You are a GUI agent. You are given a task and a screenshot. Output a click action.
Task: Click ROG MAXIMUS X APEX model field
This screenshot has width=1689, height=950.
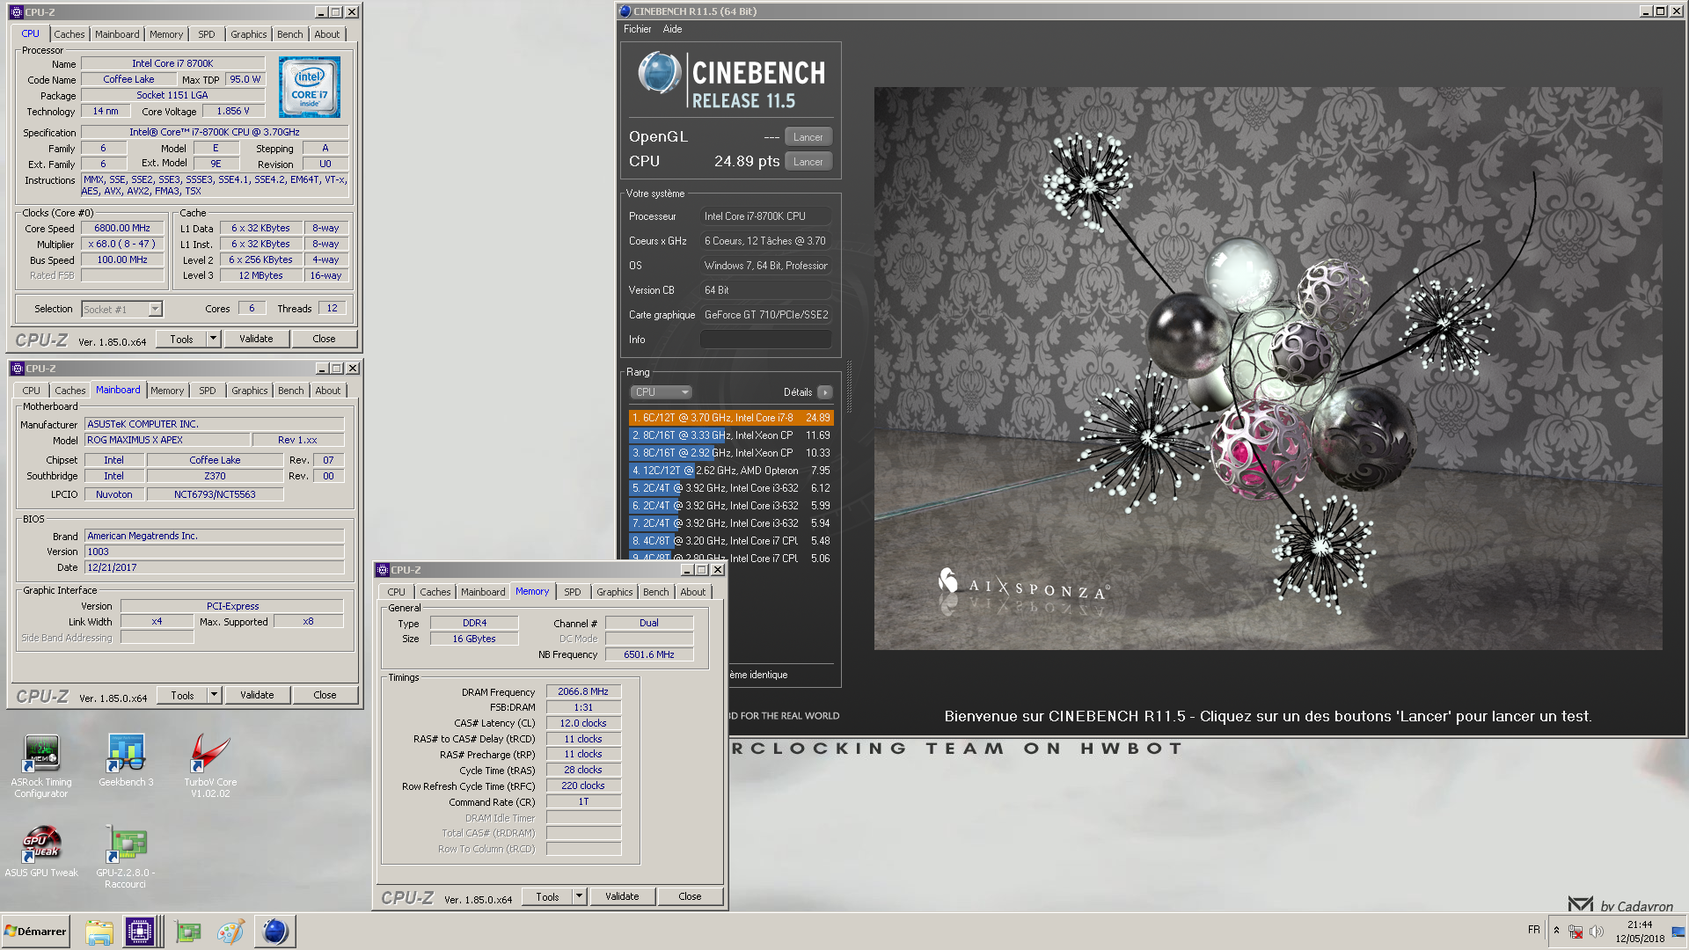point(167,440)
